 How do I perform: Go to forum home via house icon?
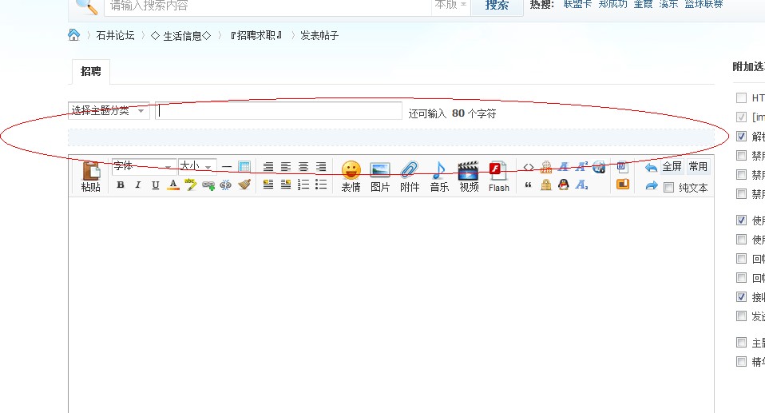pos(73,35)
